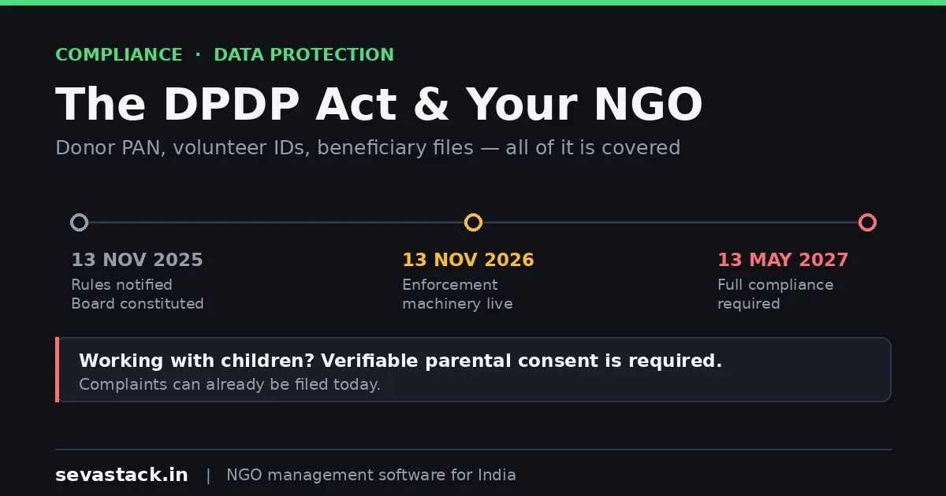The image size is (946, 496).
Task: Click the red timeline circle marker
Action: [x=867, y=222]
